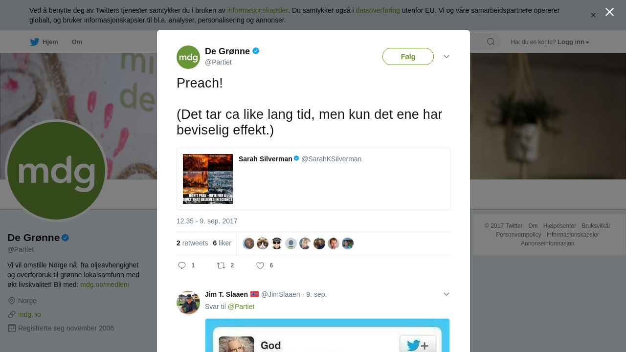Open Jim T. Slaaen's profile picture
Viewport: 626px width, 352px height.
(188, 303)
